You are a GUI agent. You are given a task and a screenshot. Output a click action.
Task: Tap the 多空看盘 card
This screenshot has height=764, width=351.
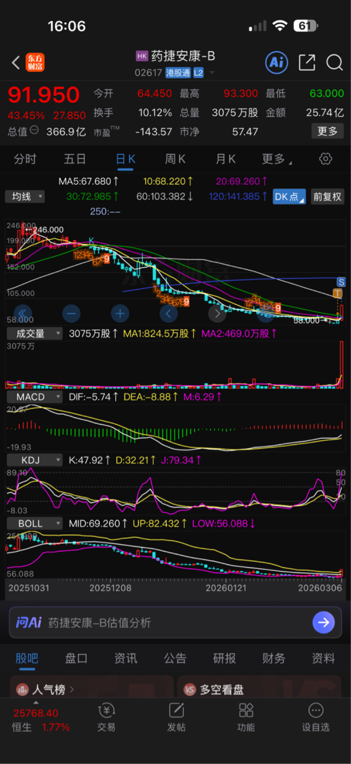point(259,686)
